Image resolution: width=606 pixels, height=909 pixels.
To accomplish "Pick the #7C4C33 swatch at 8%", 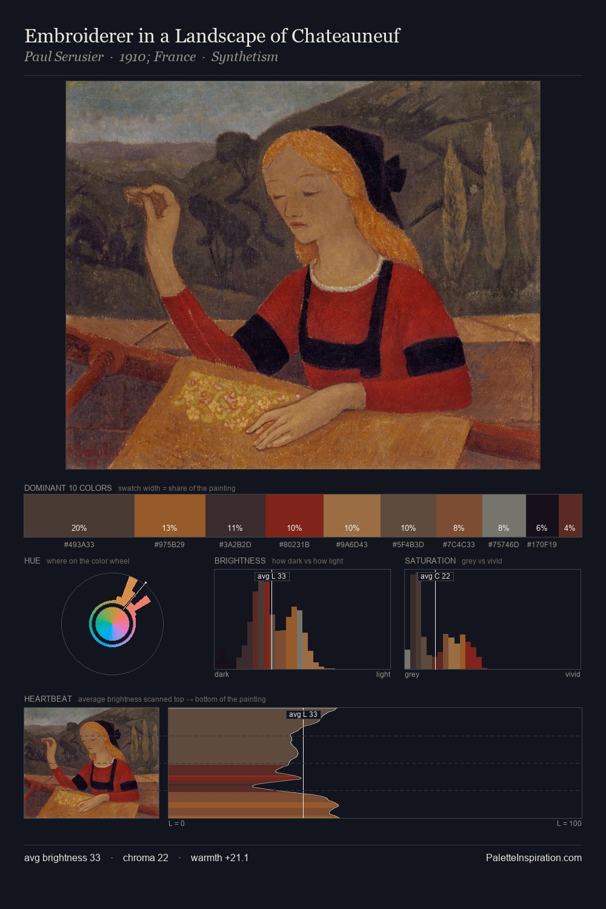I will coord(459,516).
